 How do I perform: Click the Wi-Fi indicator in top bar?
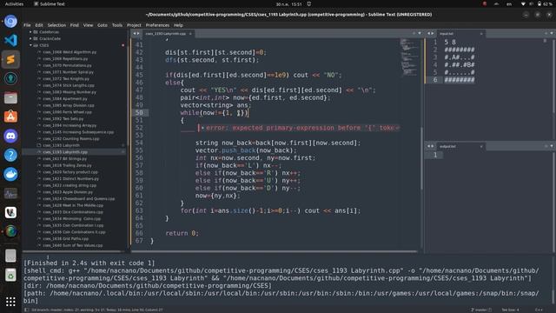pos(523,3)
